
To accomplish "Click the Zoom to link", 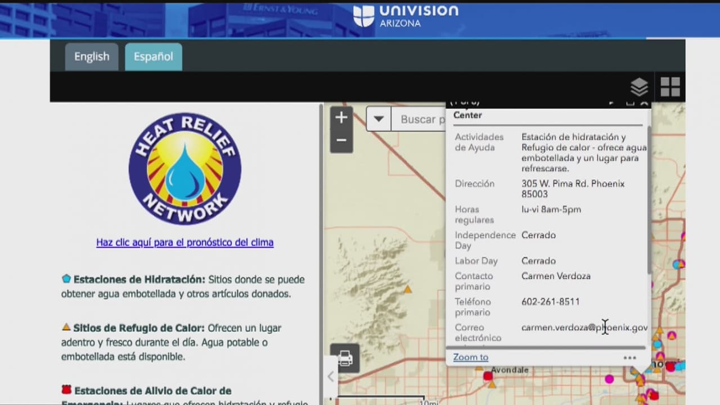I will 471,357.
